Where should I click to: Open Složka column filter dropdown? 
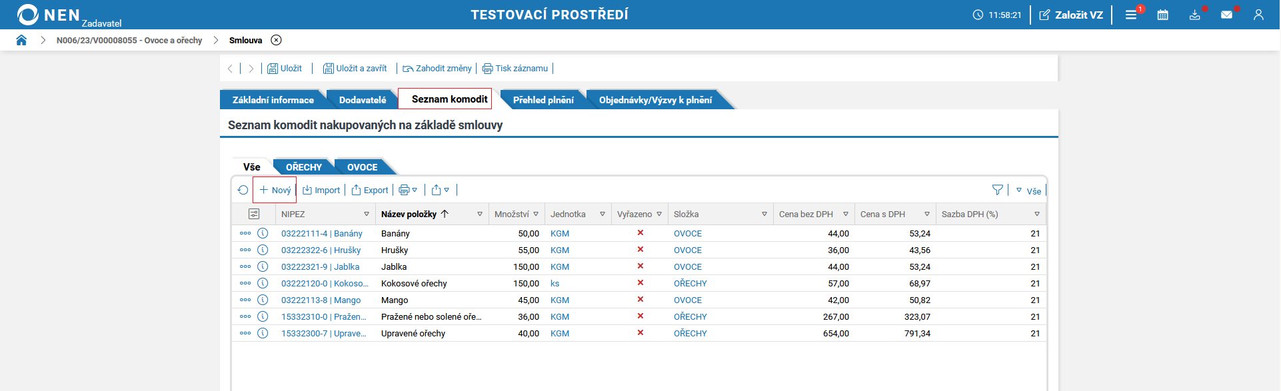click(764, 214)
